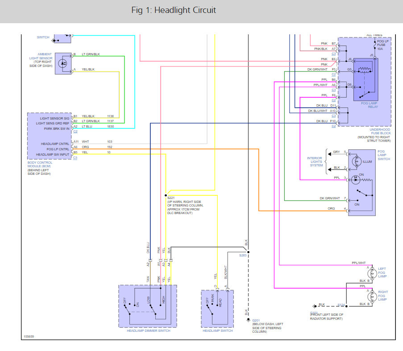Image resolution: width=403 pixels, height=351 pixels.
Task: Select the 'INTERIOR LIGHTS SYSTEM' label
Action: pos(315,162)
